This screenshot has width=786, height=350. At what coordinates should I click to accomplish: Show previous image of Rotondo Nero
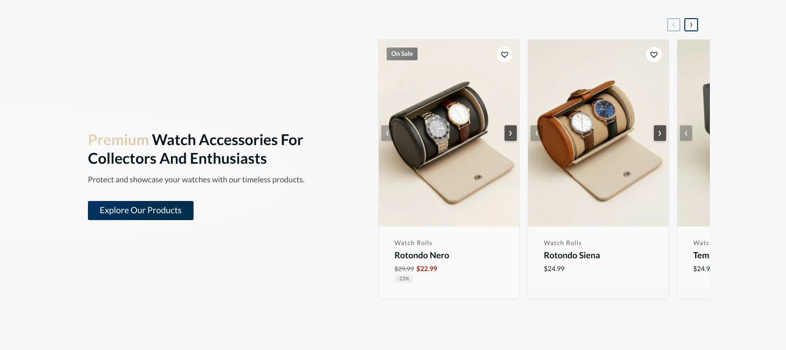(x=387, y=133)
